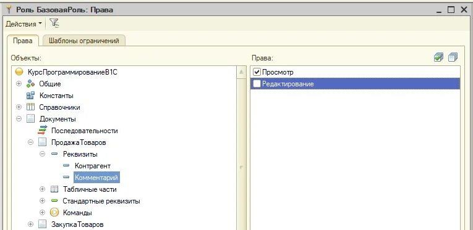
Task: Select the КурсПрограммированиеВ1С root node
Action: pos(72,72)
